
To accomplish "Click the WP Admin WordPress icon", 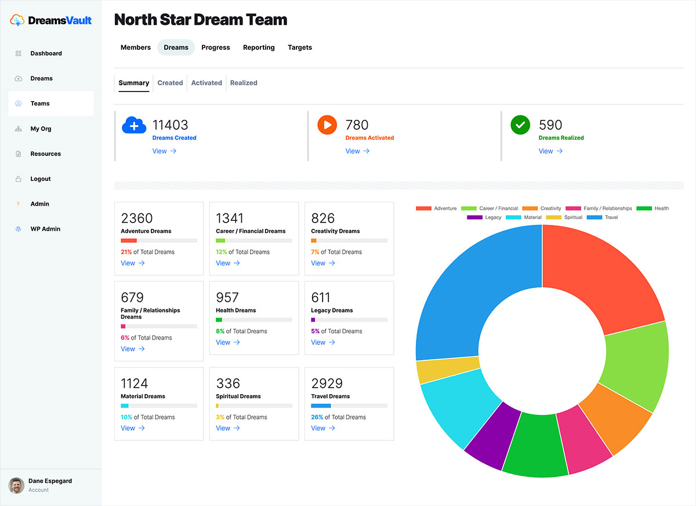I will (x=19, y=229).
